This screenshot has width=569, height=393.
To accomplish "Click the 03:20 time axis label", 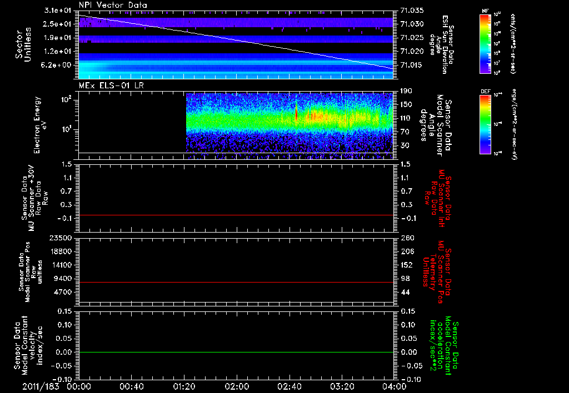I will [342, 386].
